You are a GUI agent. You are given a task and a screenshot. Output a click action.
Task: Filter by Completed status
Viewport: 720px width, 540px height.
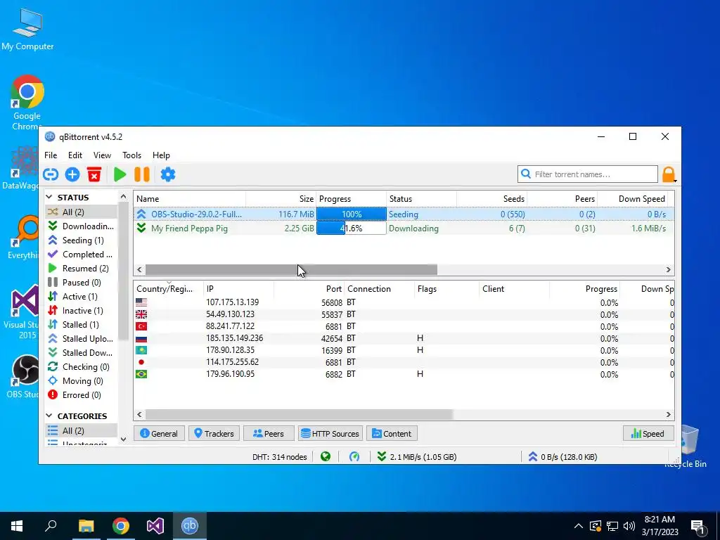pos(82,255)
